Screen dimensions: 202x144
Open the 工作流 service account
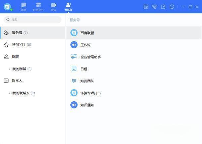click(x=134, y=45)
